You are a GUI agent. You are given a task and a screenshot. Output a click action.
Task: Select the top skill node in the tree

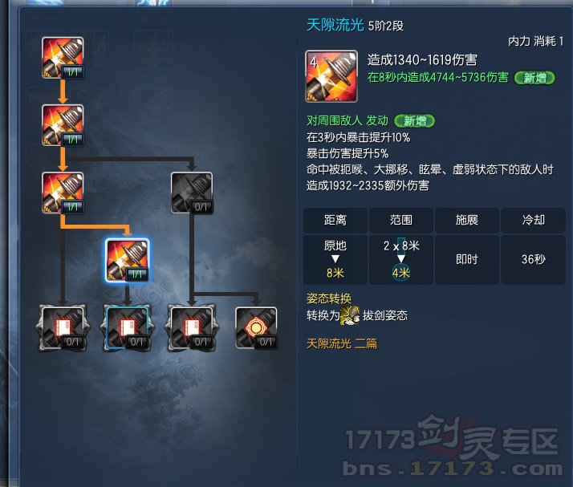point(63,58)
